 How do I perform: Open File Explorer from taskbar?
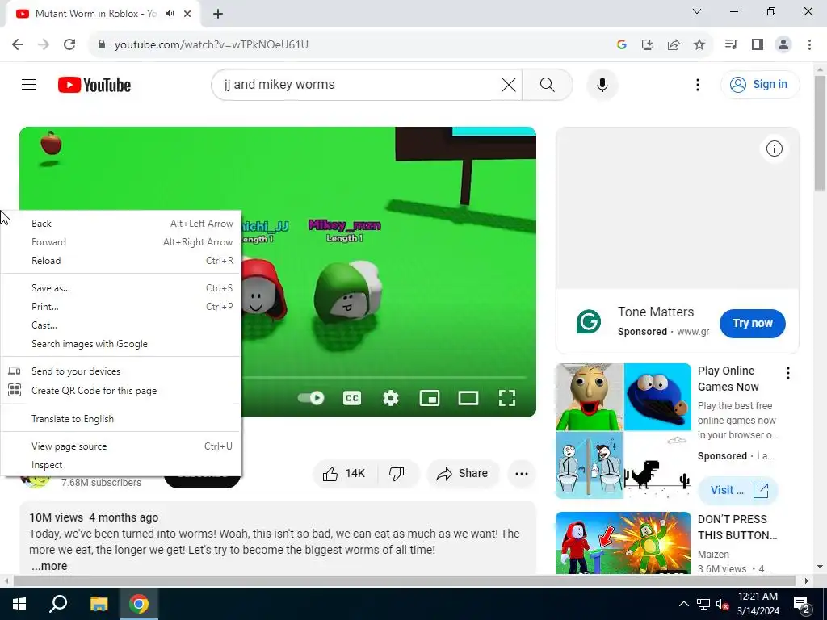pos(99,604)
